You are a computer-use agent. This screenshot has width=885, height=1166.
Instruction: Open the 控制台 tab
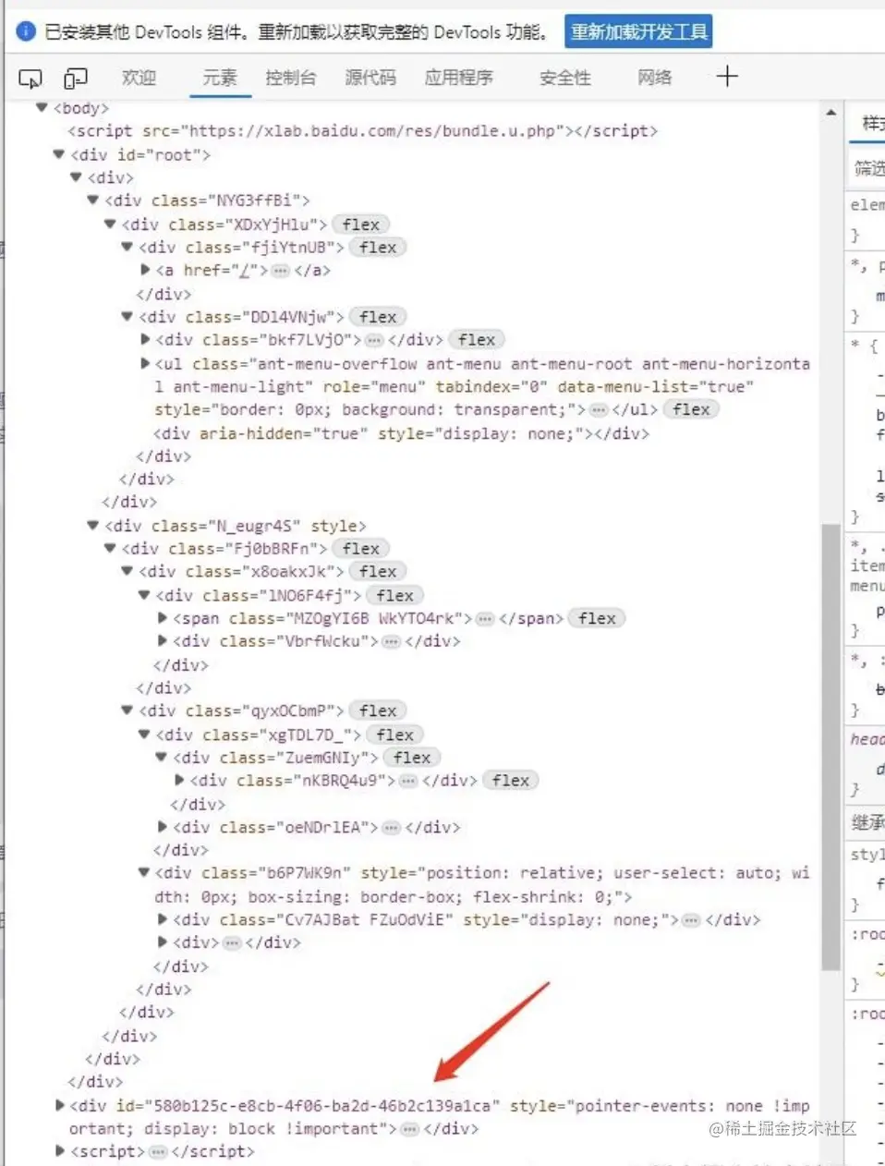pos(291,78)
